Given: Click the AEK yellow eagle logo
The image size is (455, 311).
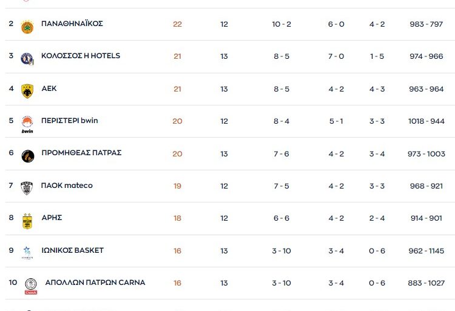Looking at the screenshot, I should tap(27, 91).
